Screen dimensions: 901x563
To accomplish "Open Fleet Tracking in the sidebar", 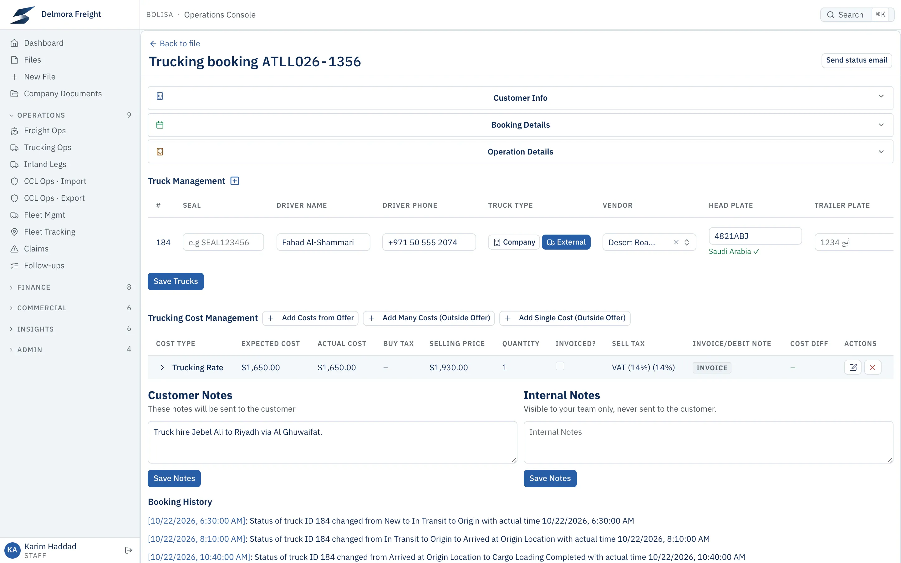I will [70, 232].
